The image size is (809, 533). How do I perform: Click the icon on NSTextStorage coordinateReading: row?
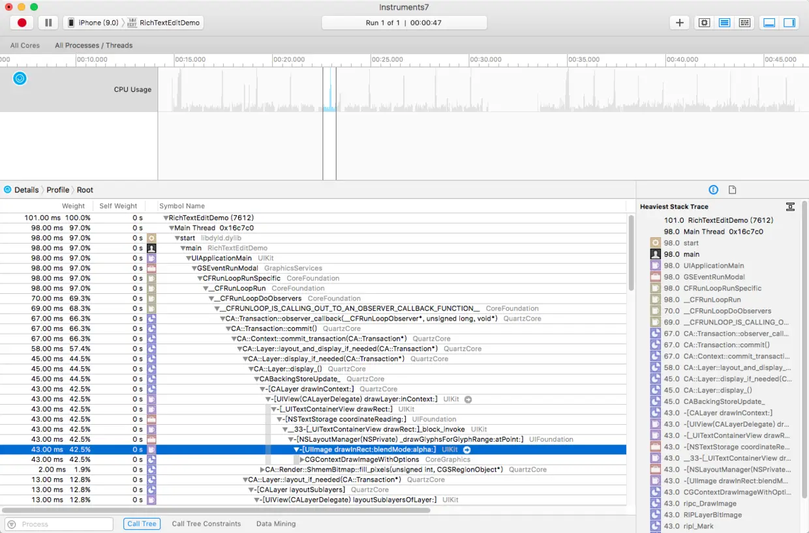pyautogui.click(x=151, y=420)
